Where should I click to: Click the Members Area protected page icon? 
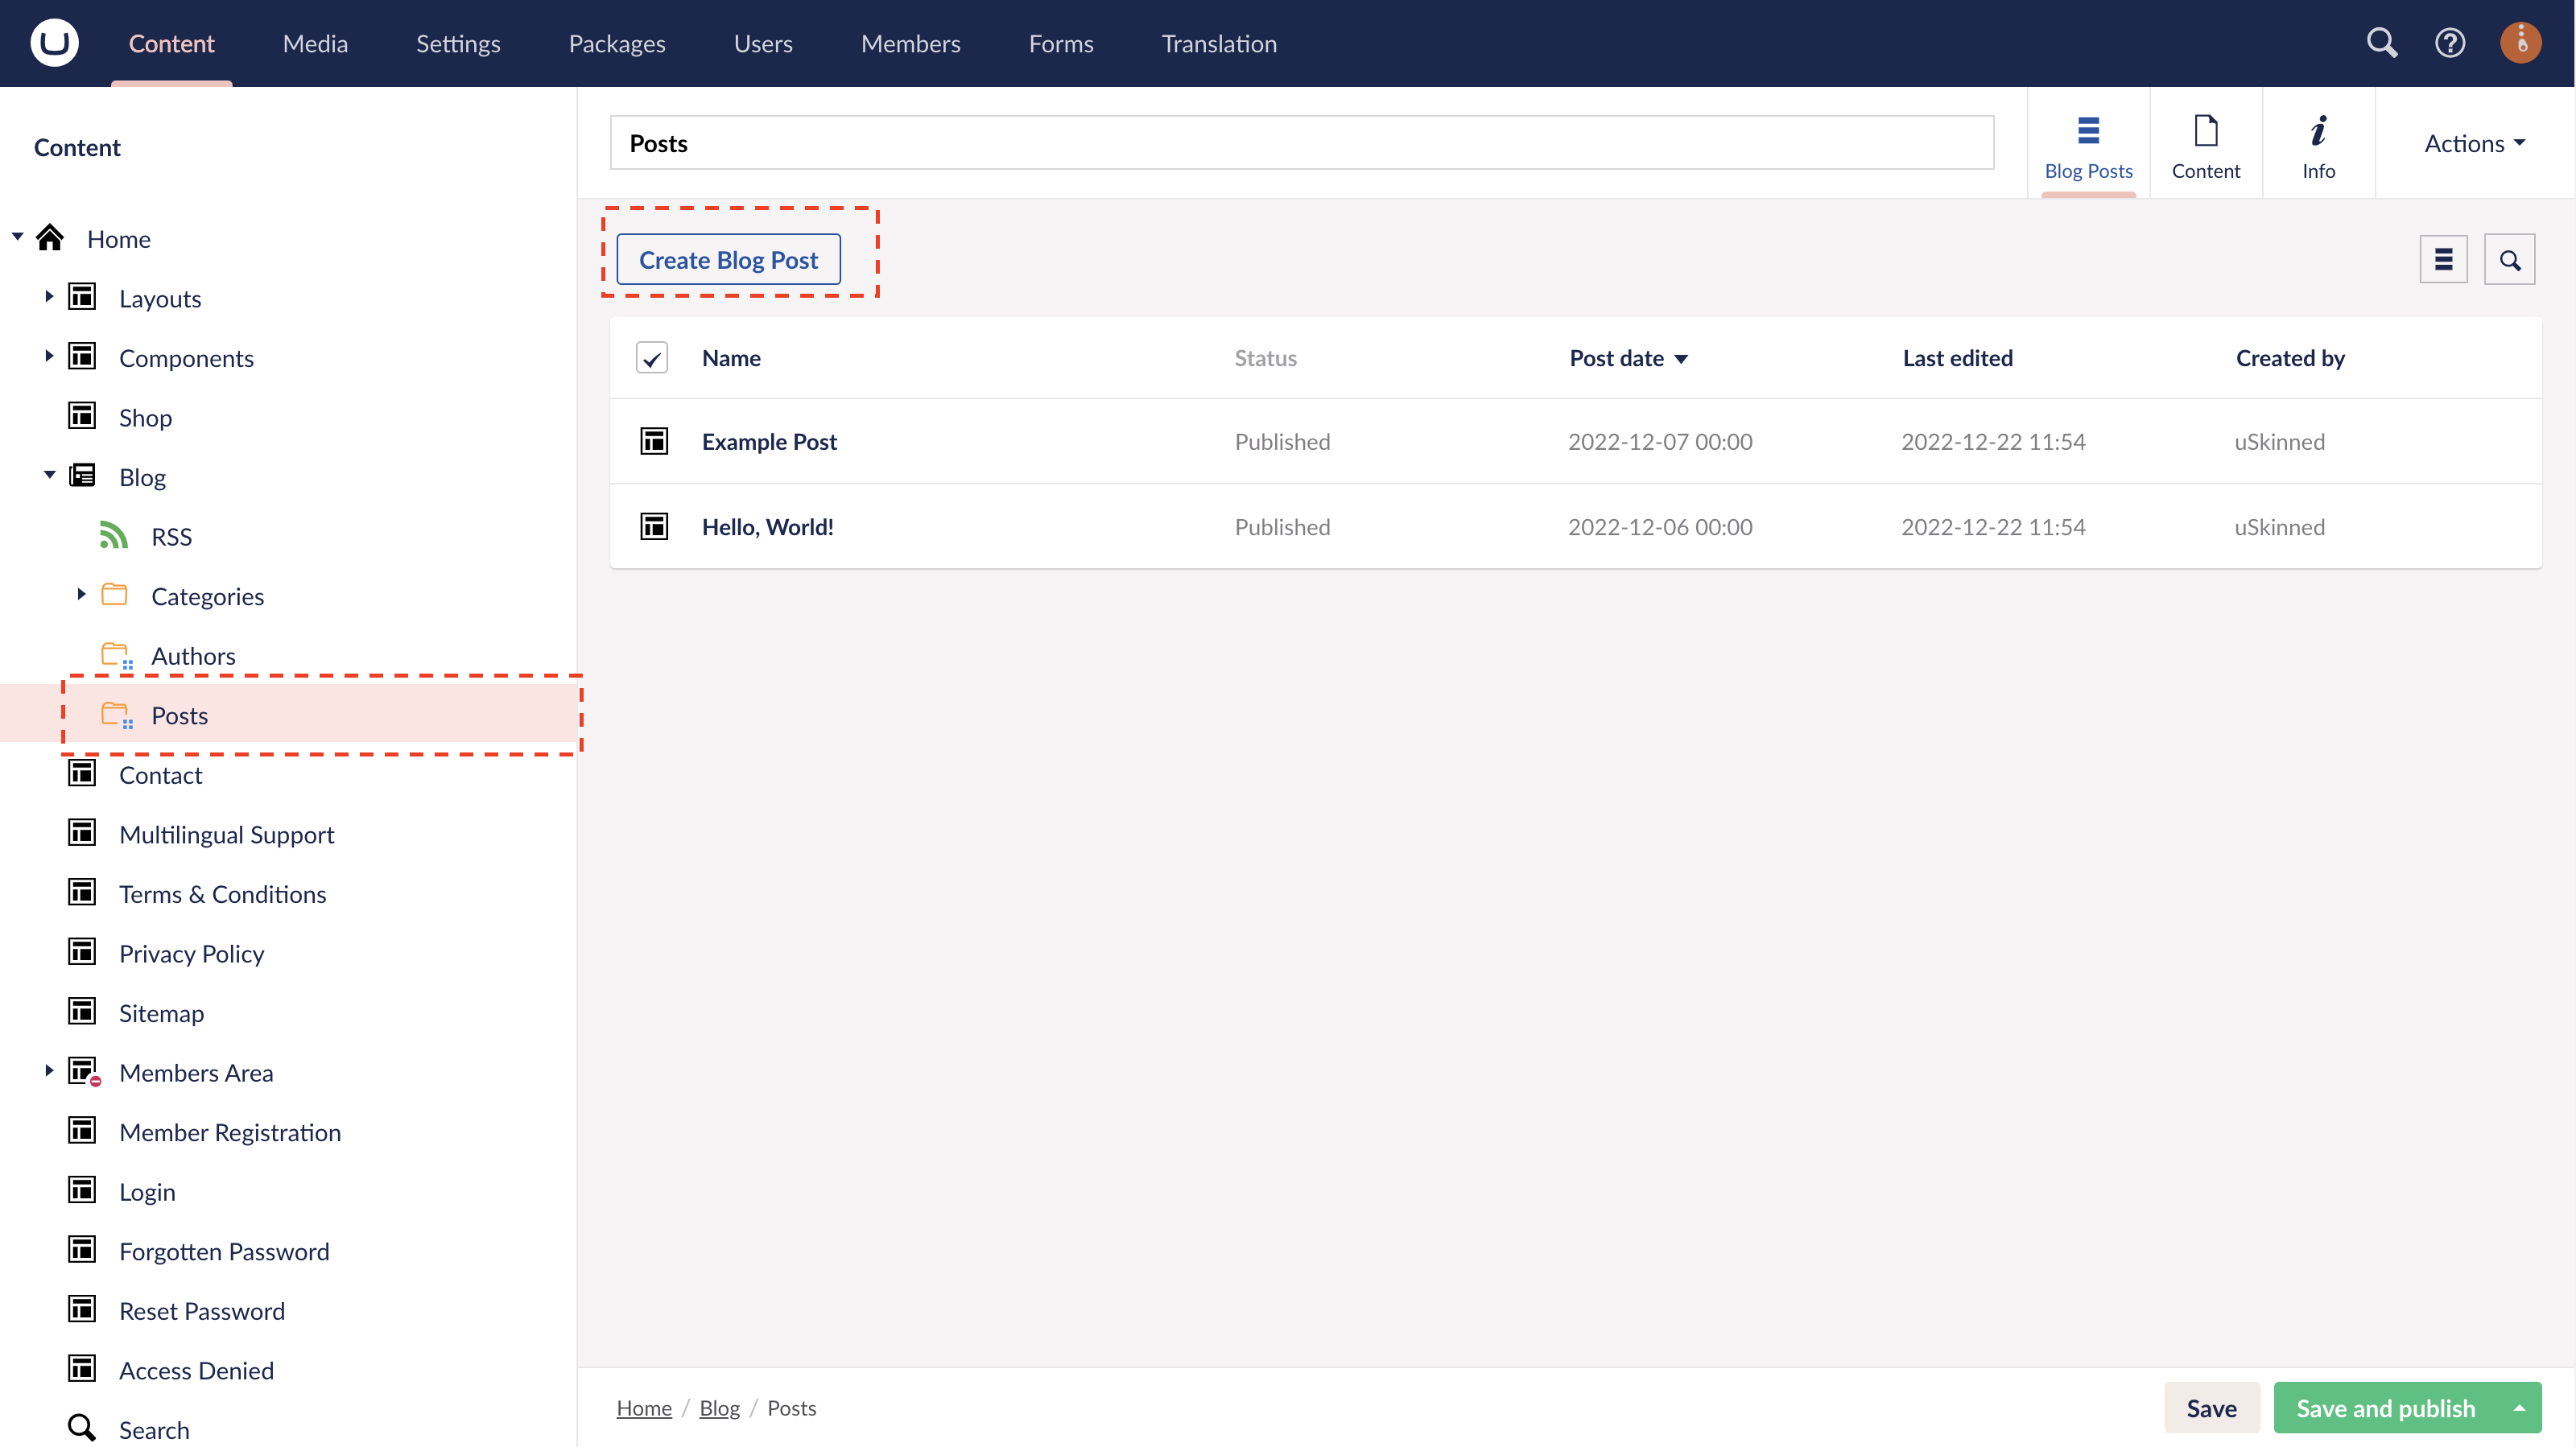84,1072
